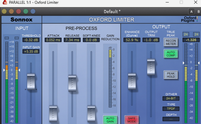Screen dimensions: 201x124
Task: Open the Default preset name menu
Action: [112, 12]
